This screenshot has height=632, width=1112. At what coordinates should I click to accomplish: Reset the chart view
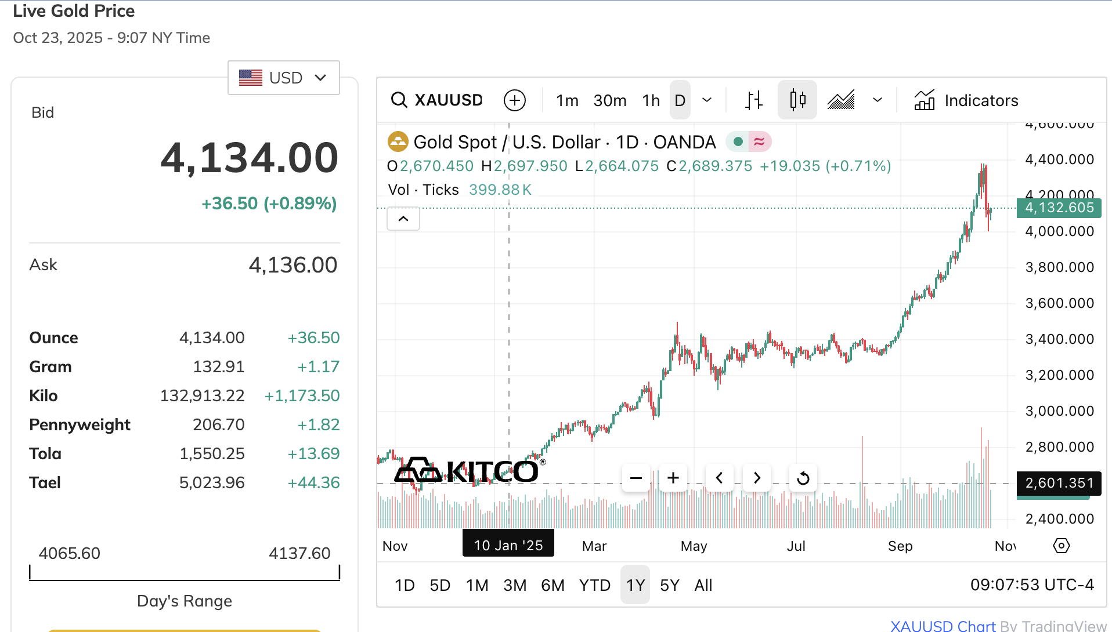pyautogui.click(x=803, y=478)
